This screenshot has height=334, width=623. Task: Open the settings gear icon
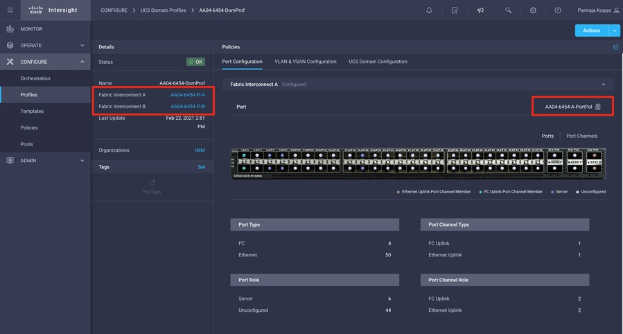(x=533, y=10)
